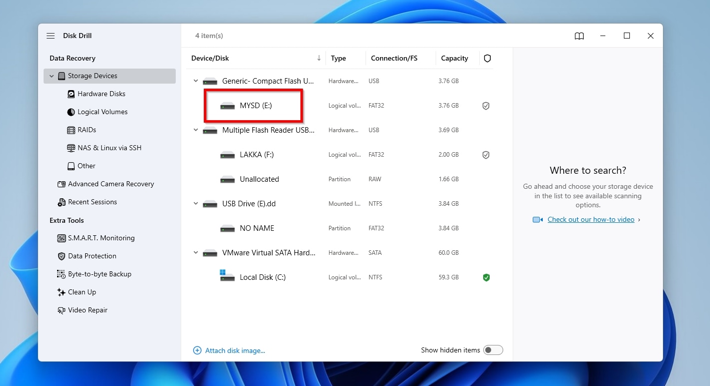Click the video camera icon by how-to link

click(x=538, y=220)
